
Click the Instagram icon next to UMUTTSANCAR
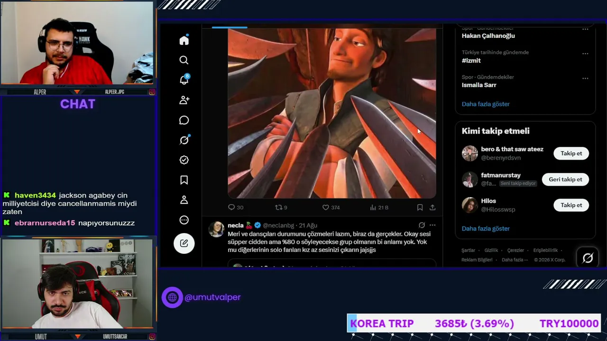click(152, 337)
